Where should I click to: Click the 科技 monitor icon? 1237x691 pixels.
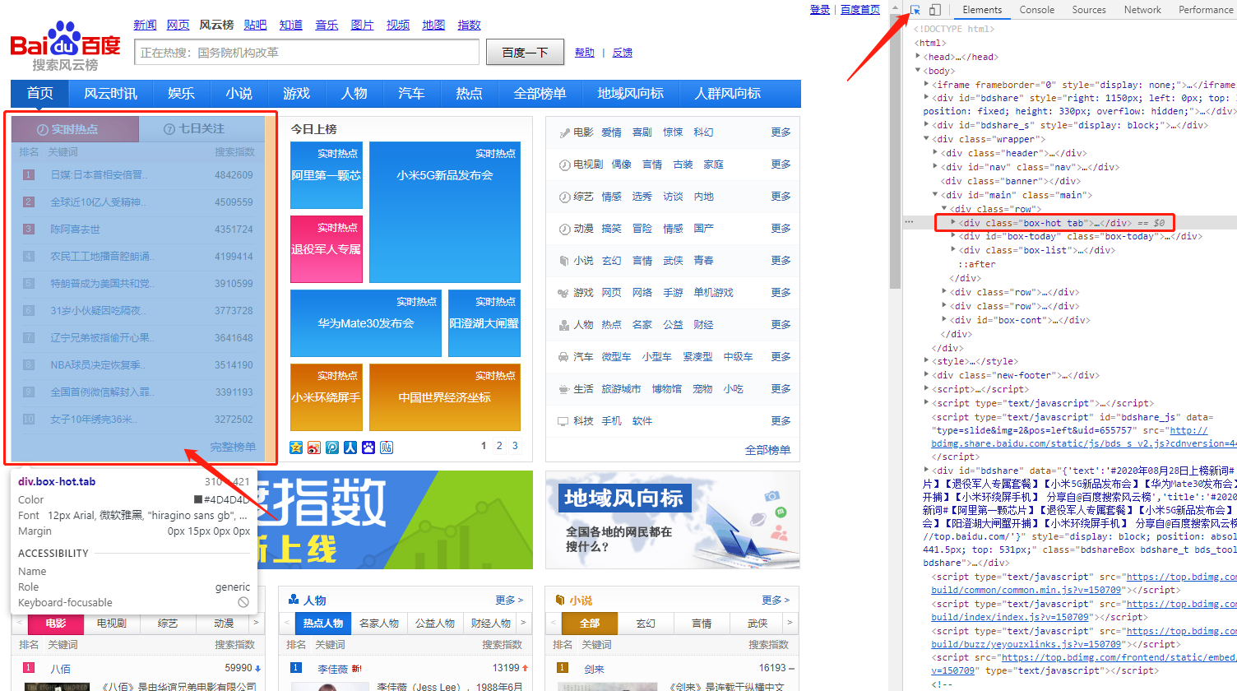[x=564, y=421]
